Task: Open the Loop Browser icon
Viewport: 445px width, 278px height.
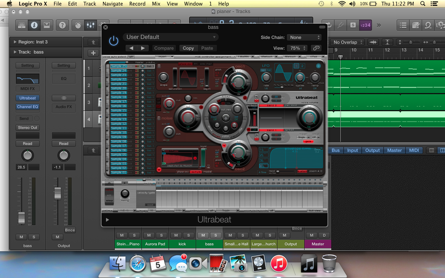Action: (428, 25)
